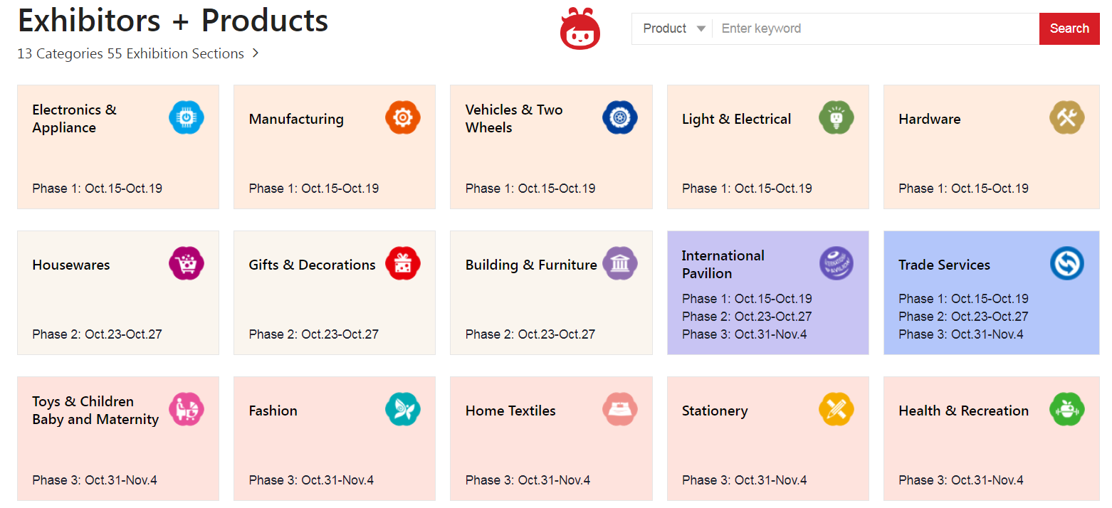Screen dimensions: 1112x508
Task: Expand the 13 Categories 55 Exhibition Sections chevron
Action: pos(256,53)
